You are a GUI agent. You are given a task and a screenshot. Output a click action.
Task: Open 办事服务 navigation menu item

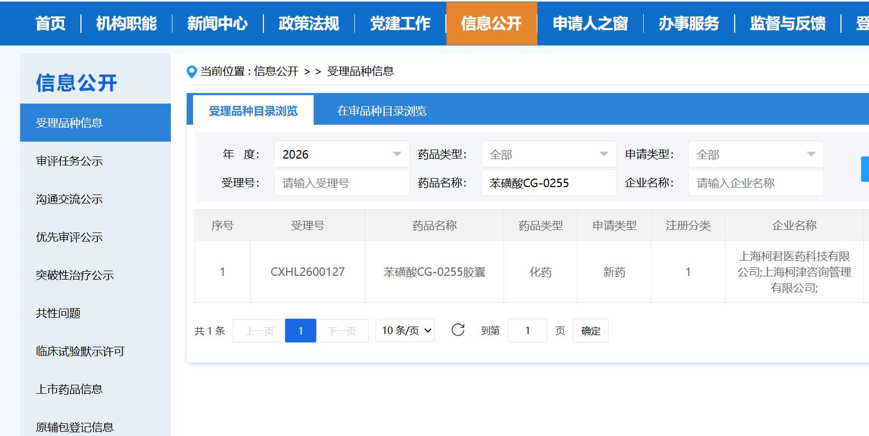(689, 24)
